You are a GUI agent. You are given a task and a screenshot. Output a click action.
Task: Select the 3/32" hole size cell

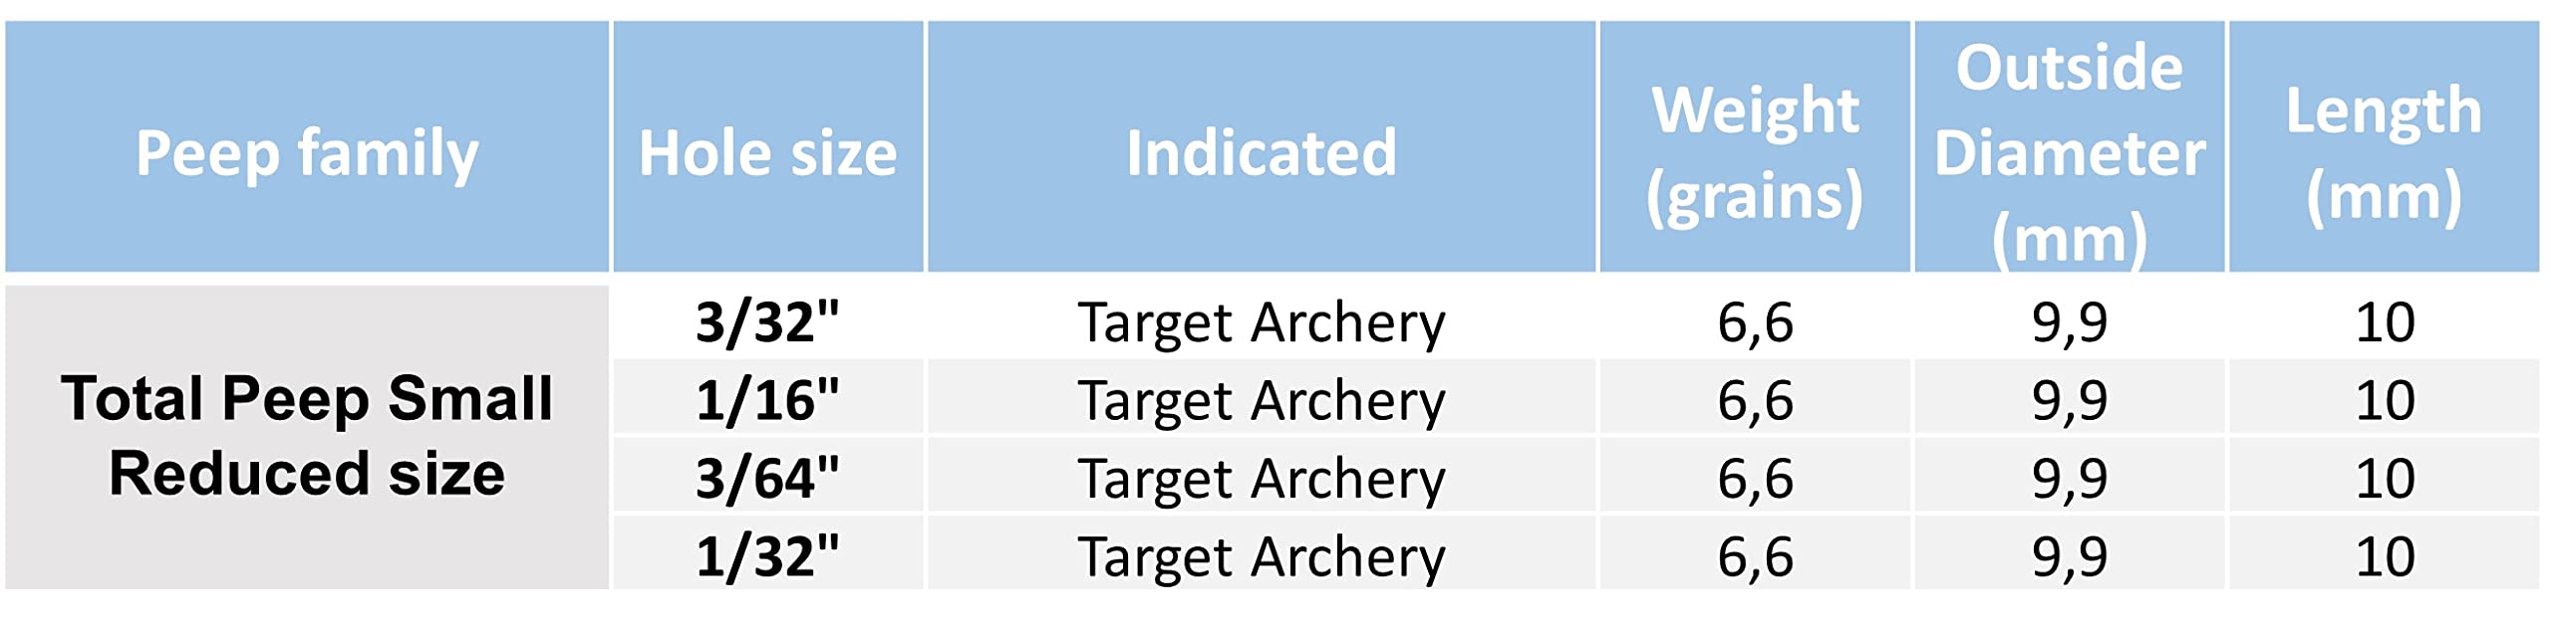coord(768,321)
